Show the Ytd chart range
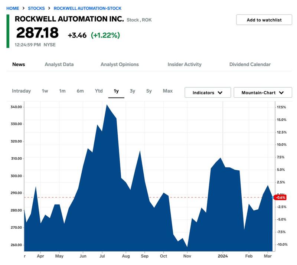Viewport: 297px width, 265px height. [x=99, y=91]
